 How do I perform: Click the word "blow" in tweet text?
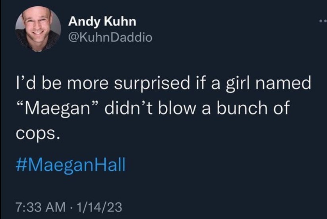tap(175, 108)
